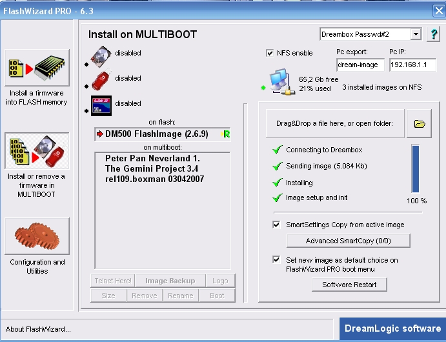Expand the Dreambox Passwd#2 dropdown arrow
This screenshot has height=342, width=446.
click(x=416, y=34)
